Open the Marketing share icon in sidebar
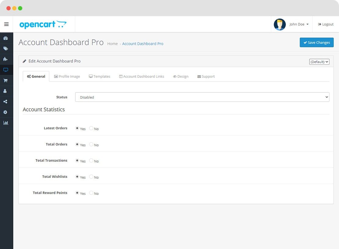Image resolution: width=339 pixels, height=249 pixels. 5,102
